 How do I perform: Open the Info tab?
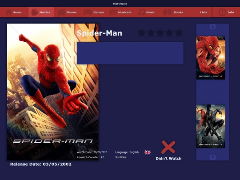pyautogui.click(x=226, y=12)
